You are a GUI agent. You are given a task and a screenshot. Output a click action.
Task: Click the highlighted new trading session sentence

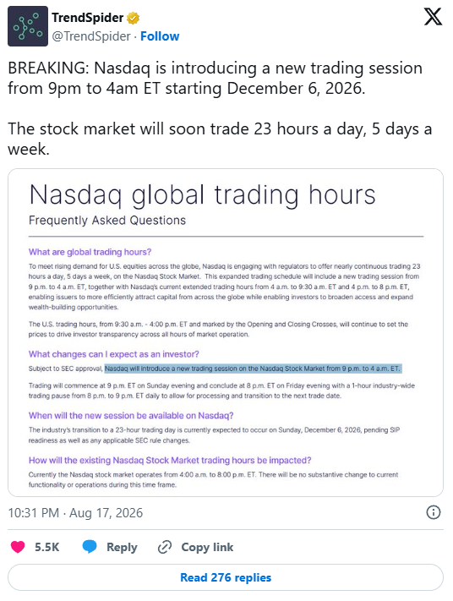[x=253, y=369]
